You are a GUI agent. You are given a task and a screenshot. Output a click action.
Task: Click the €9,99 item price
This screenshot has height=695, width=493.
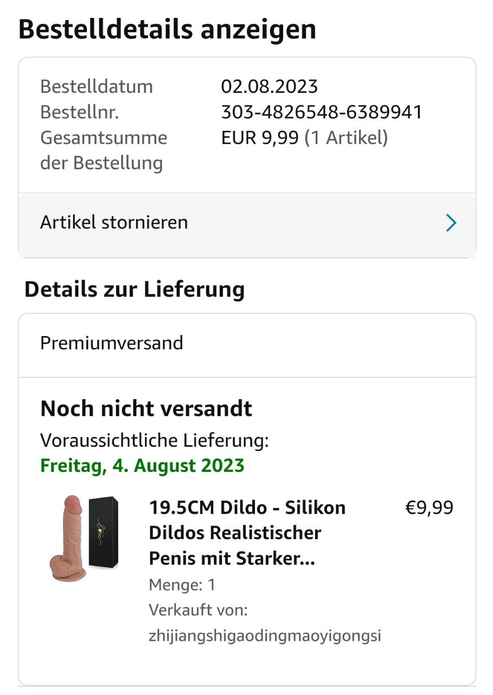429,508
